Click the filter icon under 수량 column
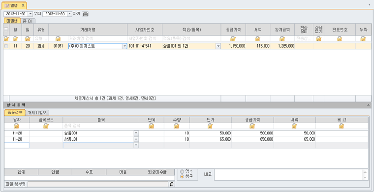374x192 pixels. pos(177,126)
